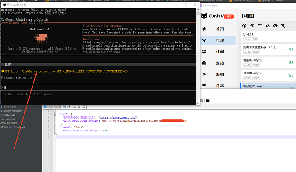
Task: Click the fork icon beside 规则
Action: (x=204, y=74)
